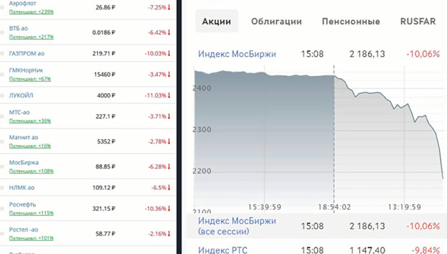
Task: Switch to the Акции tab
Action: click(217, 21)
